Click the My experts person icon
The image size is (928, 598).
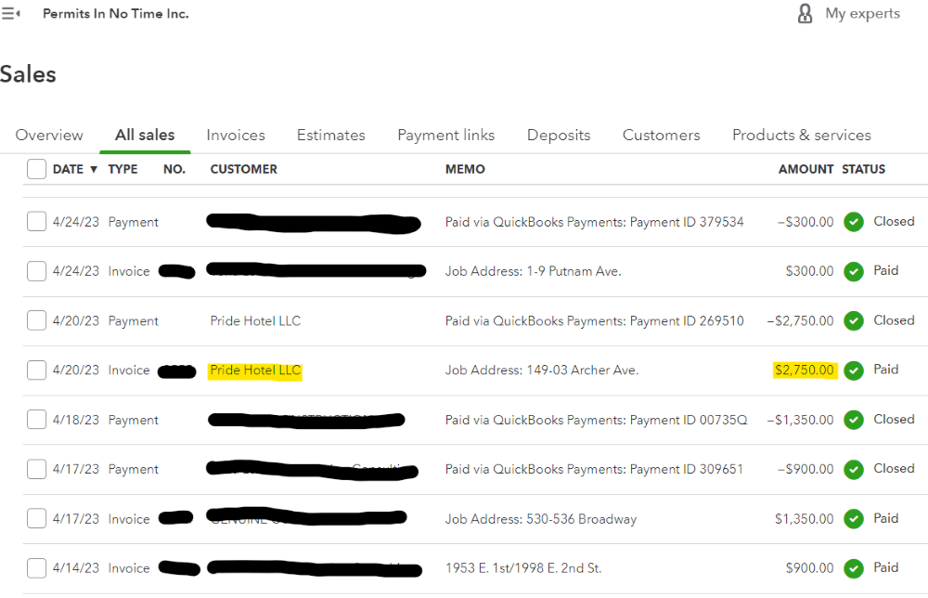click(805, 13)
